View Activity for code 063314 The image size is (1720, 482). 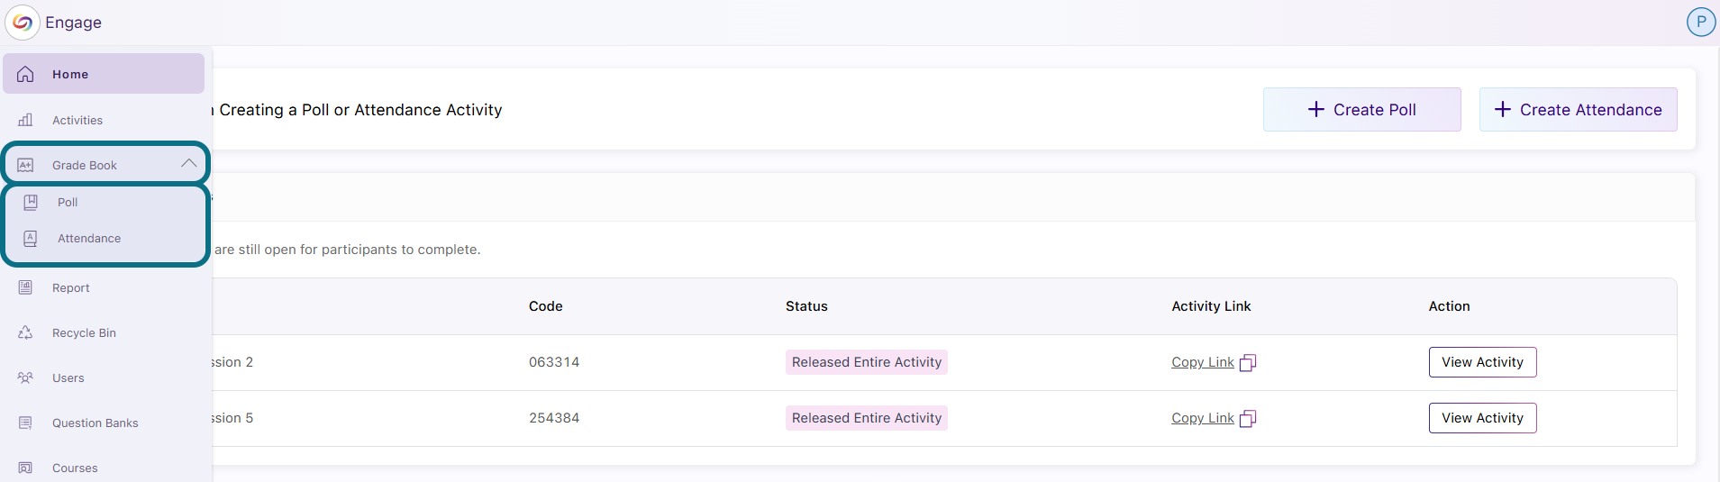point(1482,362)
